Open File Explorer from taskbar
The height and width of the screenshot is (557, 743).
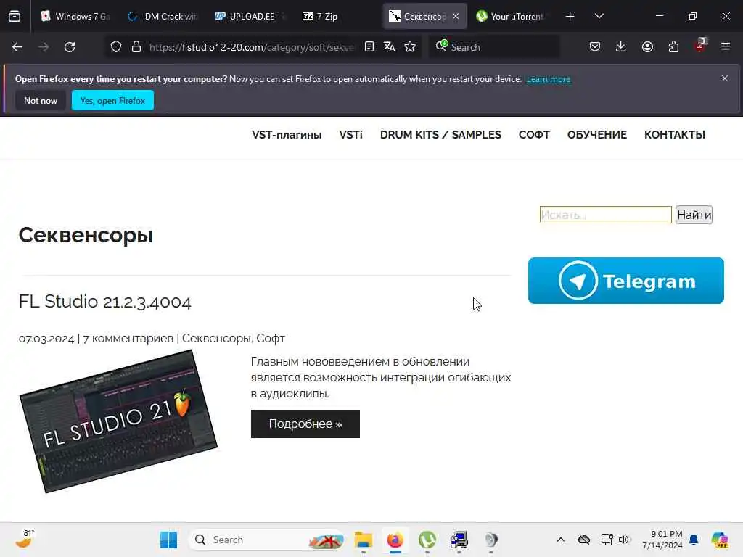point(364,540)
